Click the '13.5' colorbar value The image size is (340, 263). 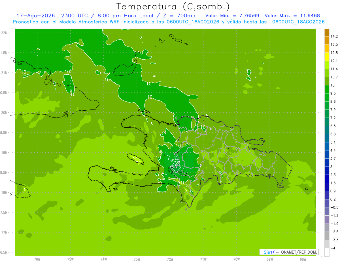tap(334, 45)
